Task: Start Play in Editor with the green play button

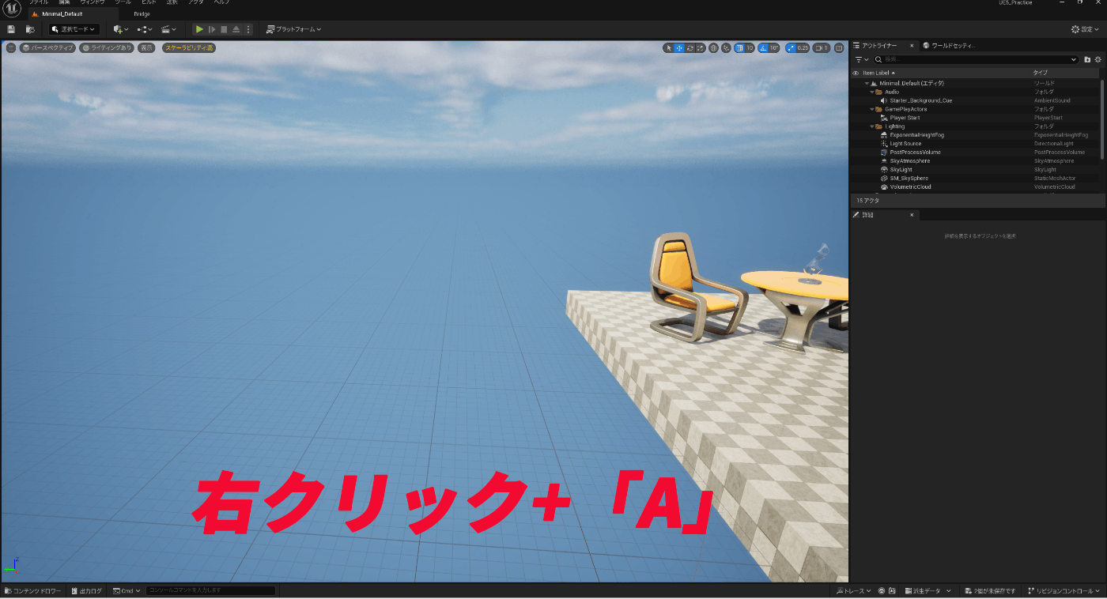Action: [x=200, y=29]
